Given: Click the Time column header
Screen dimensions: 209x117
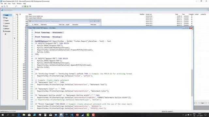Looking at the screenshot, I should click(184, 14).
